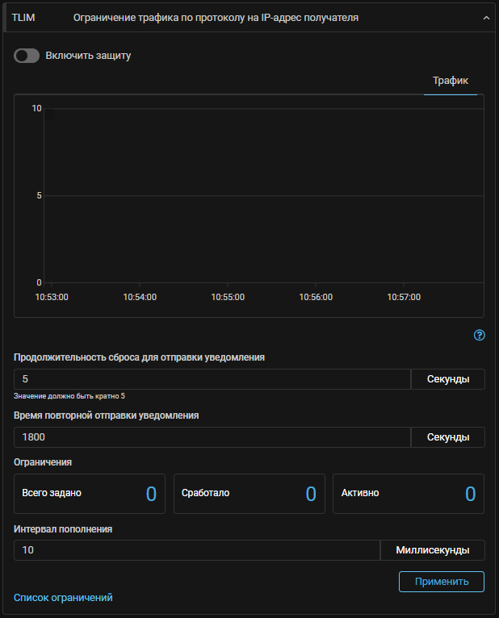
Task: Click the 10:57:00 mark on the chart axis
Action: (404, 297)
